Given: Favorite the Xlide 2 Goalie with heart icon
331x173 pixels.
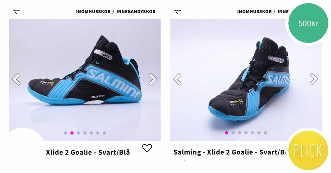Looking at the screenshot, I should (147, 148).
